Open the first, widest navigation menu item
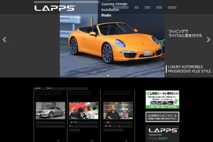The height and width of the screenshot is (142, 213). point(121,7)
